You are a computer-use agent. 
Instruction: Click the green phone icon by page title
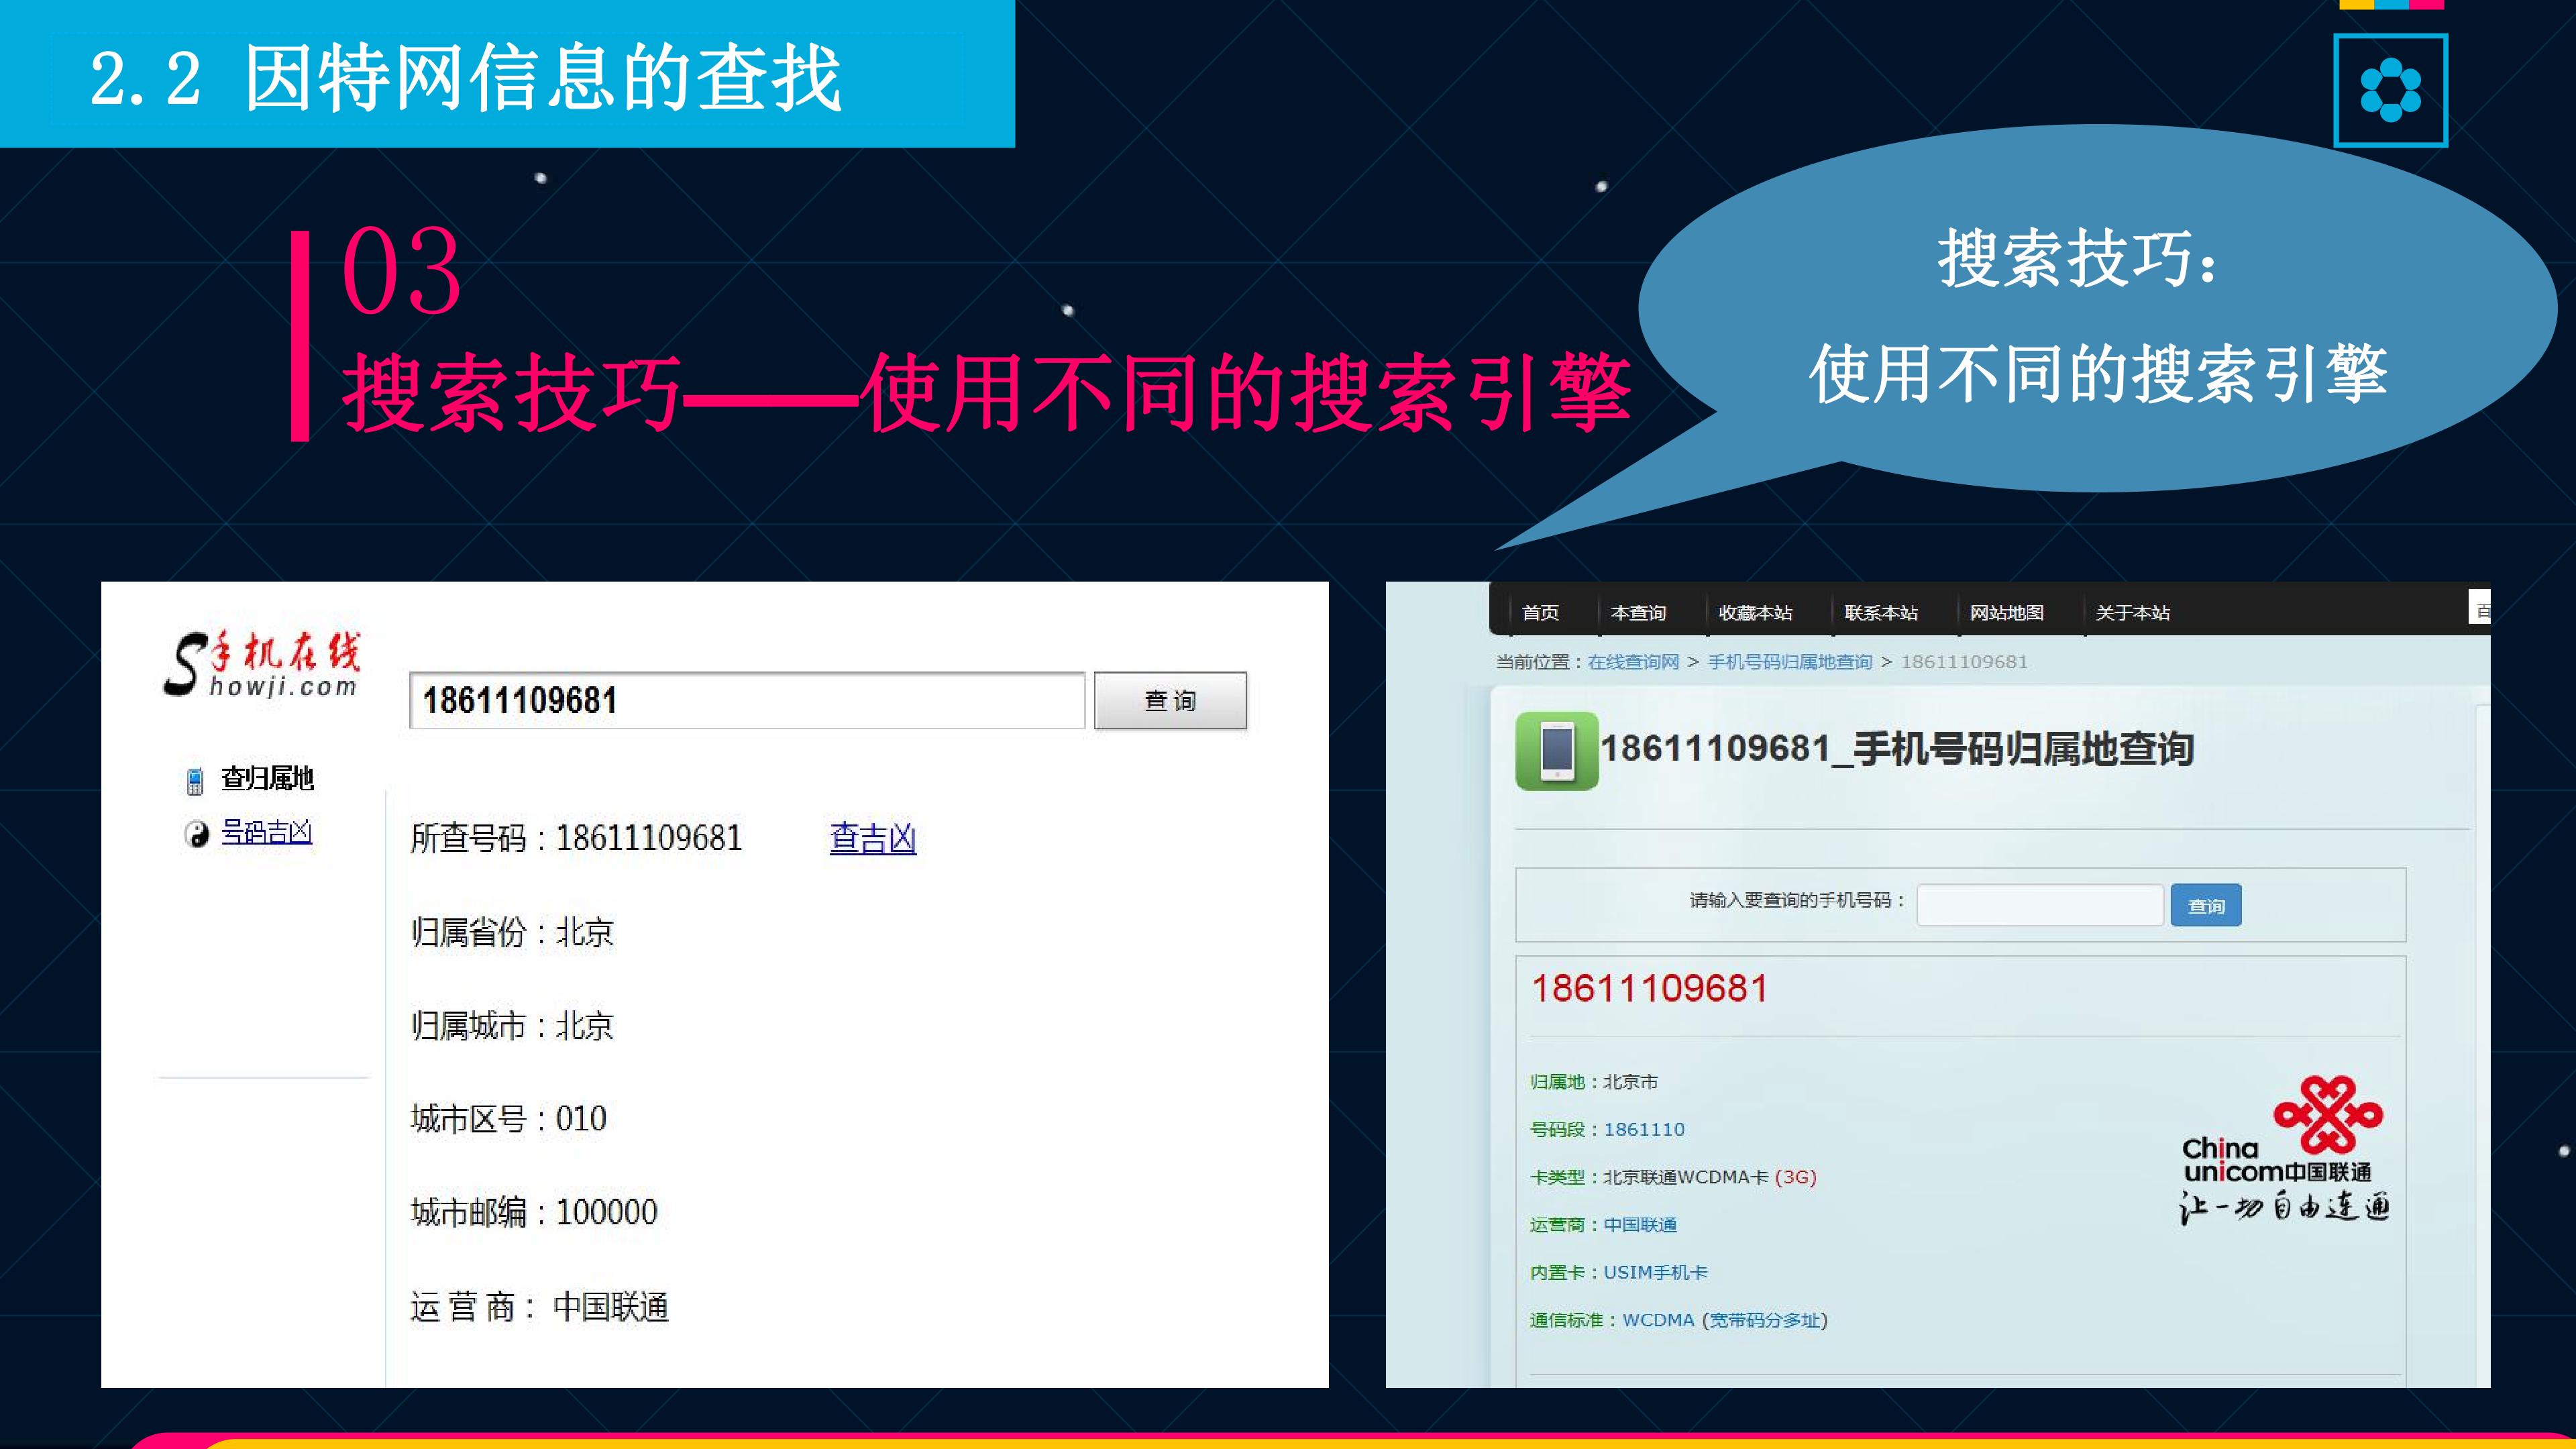click(x=1556, y=750)
